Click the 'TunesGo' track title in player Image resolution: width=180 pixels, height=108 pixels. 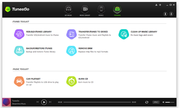[16, 101]
